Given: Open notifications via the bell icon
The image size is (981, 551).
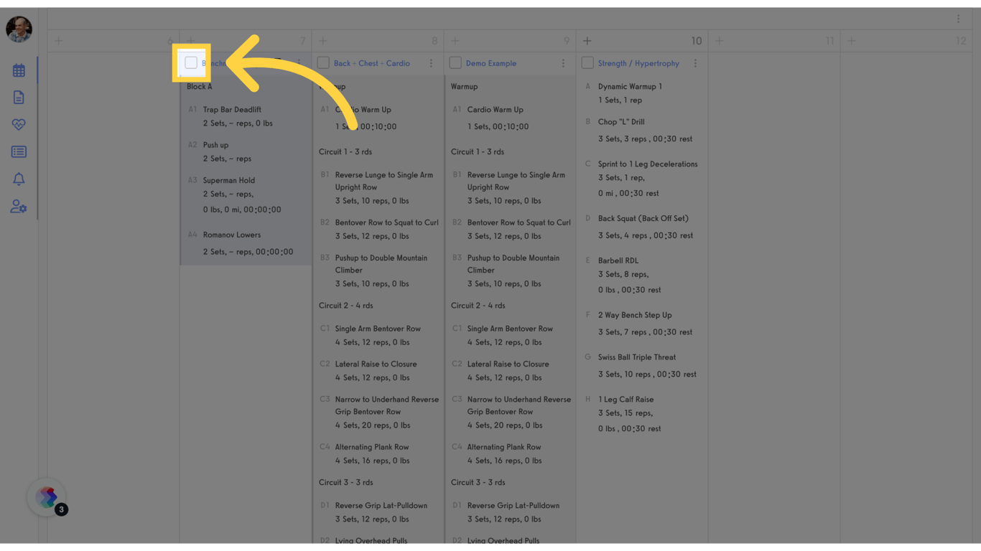Looking at the screenshot, I should 19,179.
